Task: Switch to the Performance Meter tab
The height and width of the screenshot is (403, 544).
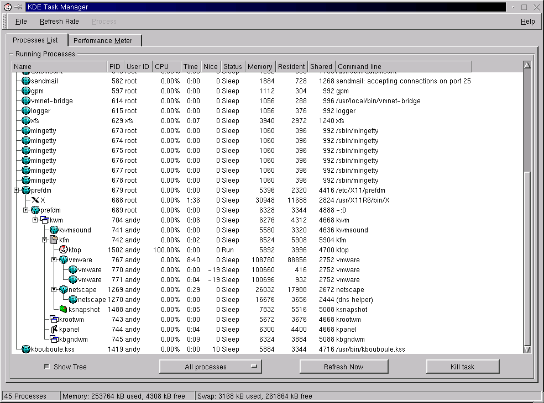Action: (103, 41)
